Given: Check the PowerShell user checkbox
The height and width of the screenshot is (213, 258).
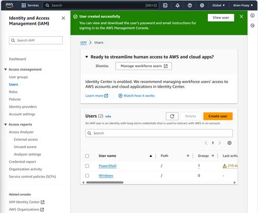Looking at the screenshot, I should click(87, 166).
